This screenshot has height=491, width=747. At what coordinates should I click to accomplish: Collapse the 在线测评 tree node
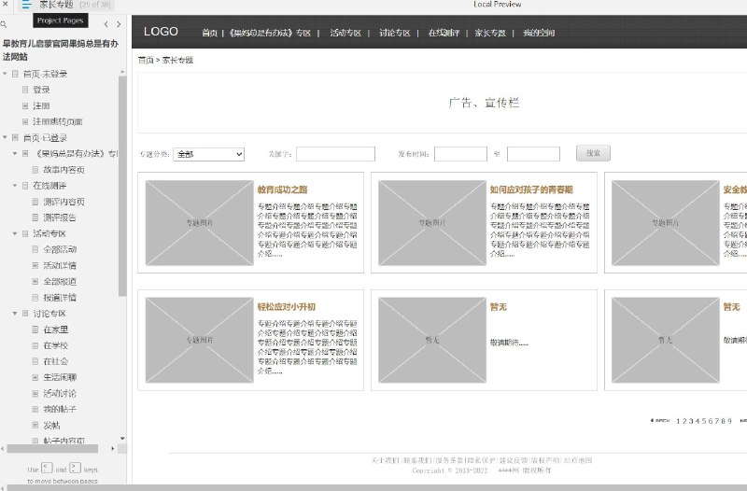click(15, 185)
